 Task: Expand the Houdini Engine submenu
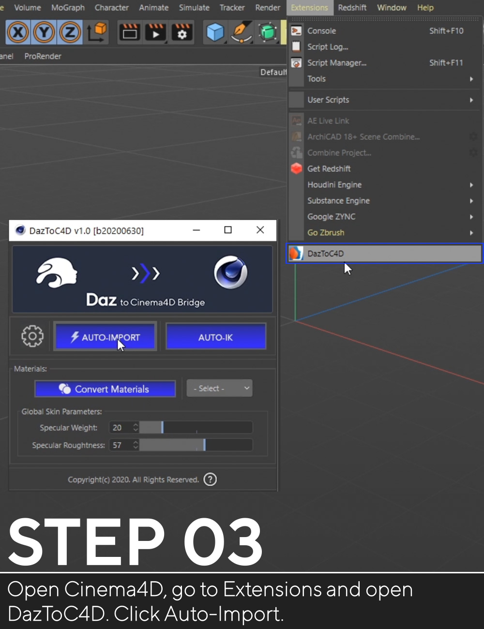point(385,185)
